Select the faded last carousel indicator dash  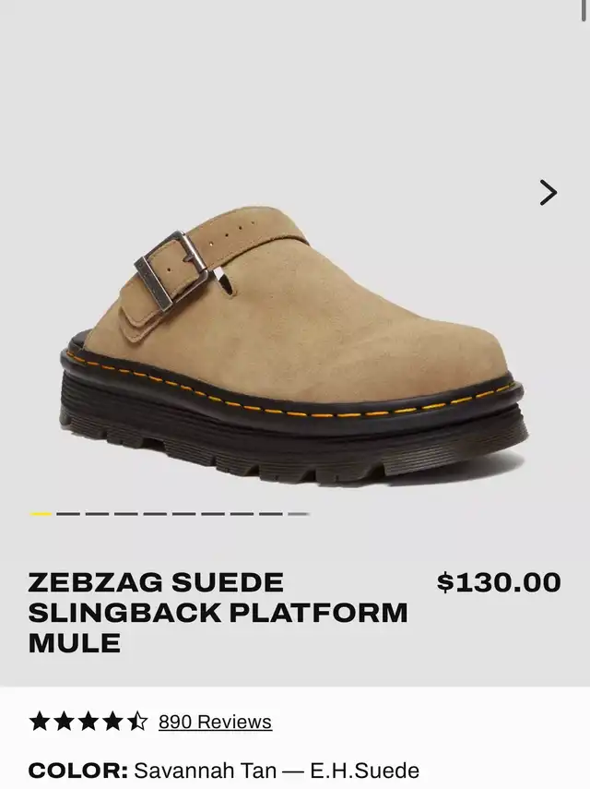[x=299, y=514]
